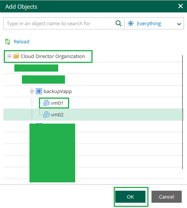Click the Reload refresh icon

tap(8, 42)
